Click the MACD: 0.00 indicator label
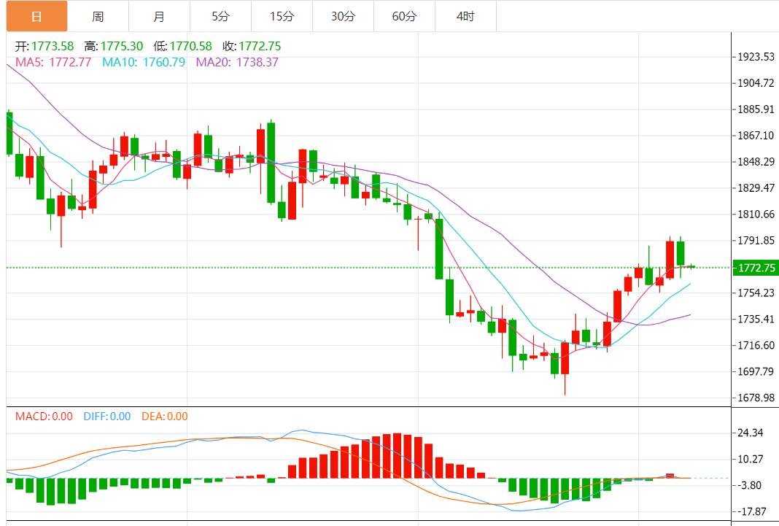This screenshot has width=779, height=526. coord(44,417)
